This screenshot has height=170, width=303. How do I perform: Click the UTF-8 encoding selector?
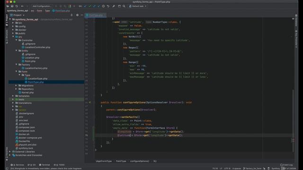[227, 169]
